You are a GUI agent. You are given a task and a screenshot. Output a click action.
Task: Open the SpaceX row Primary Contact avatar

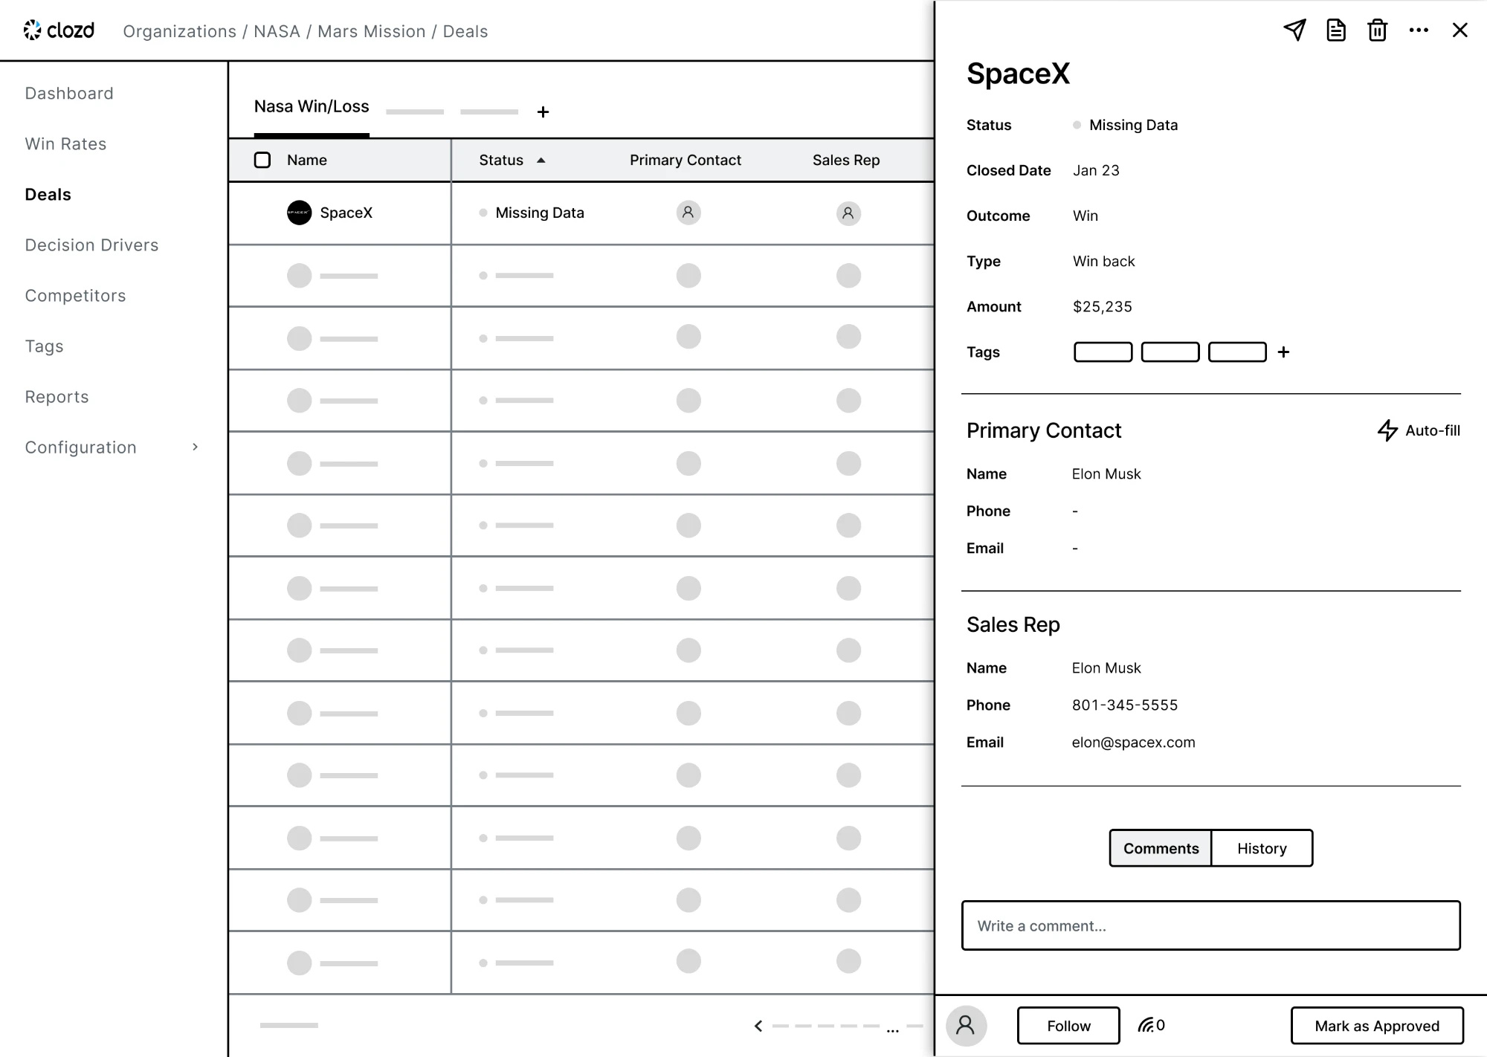pyautogui.click(x=688, y=213)
